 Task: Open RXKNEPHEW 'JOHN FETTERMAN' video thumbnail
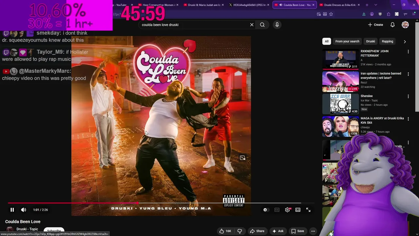[x=340, y=59]
